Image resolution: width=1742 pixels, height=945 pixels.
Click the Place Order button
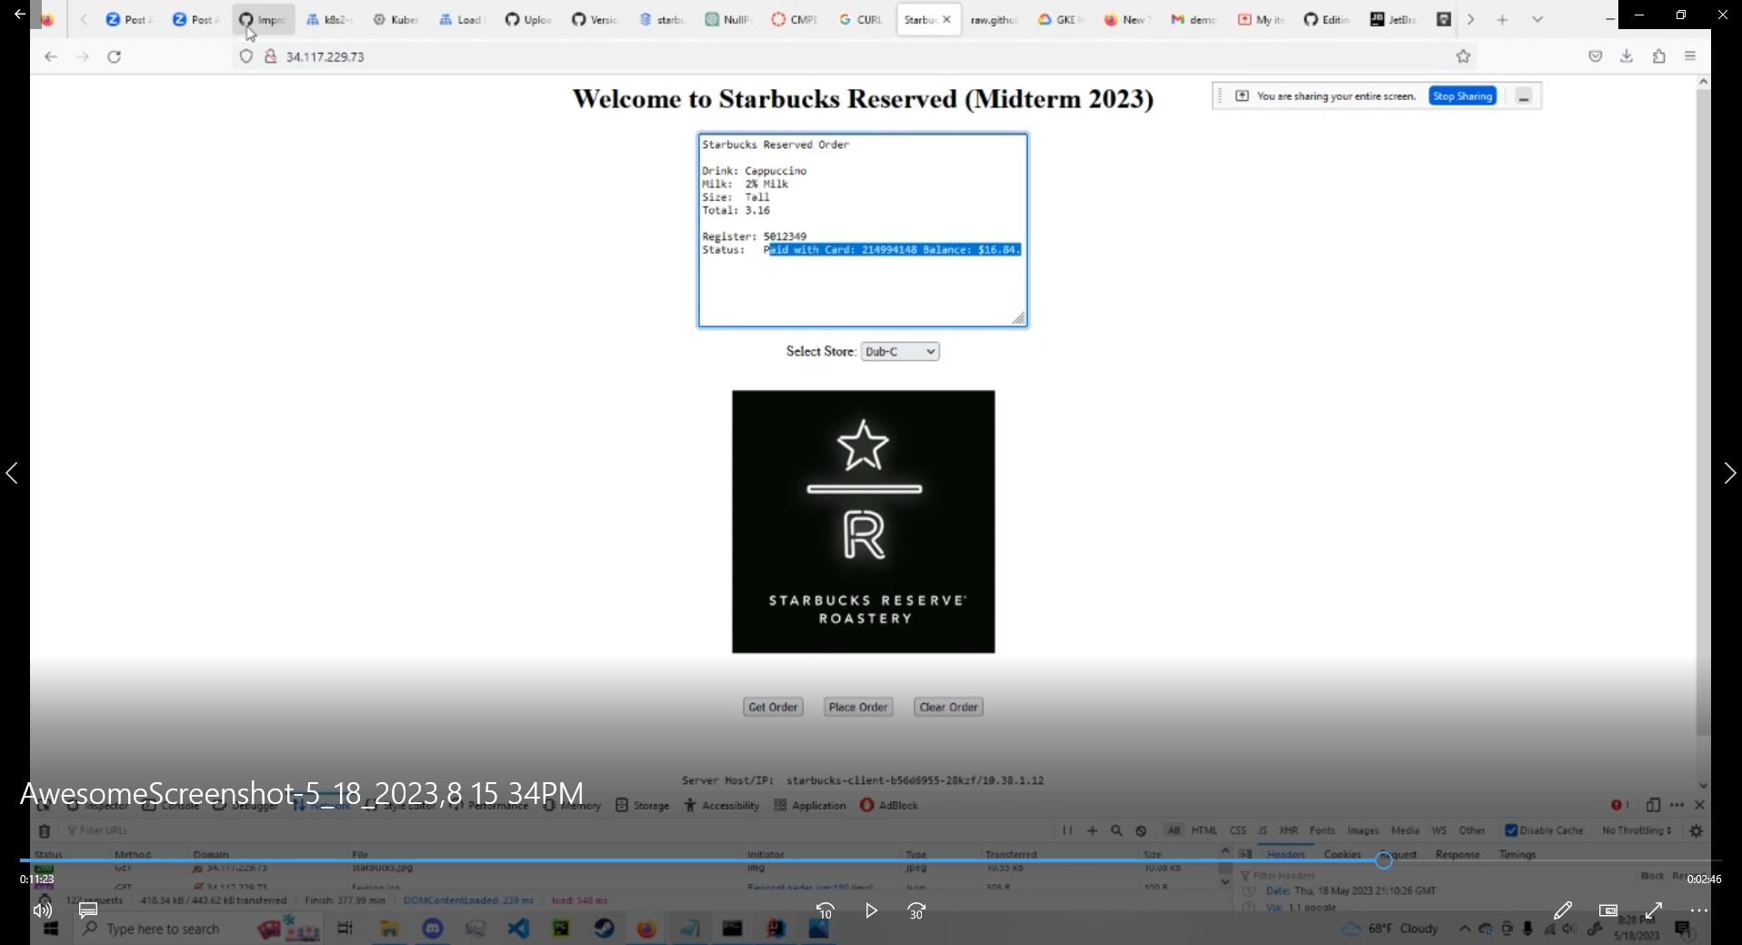click(x=857, y=707)
